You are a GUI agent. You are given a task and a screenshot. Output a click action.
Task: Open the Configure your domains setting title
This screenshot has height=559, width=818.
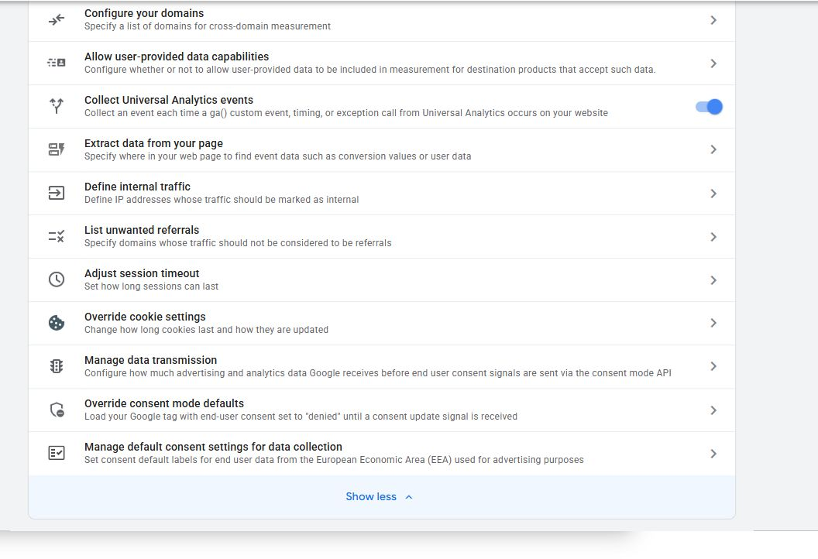coord(144,13)
